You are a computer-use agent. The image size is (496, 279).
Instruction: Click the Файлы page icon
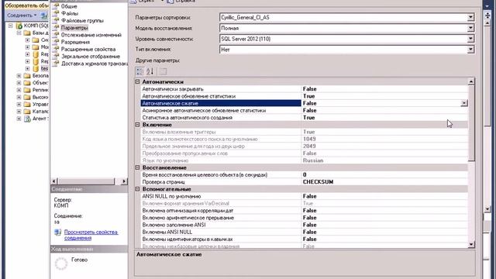click(x=56, y=13)
